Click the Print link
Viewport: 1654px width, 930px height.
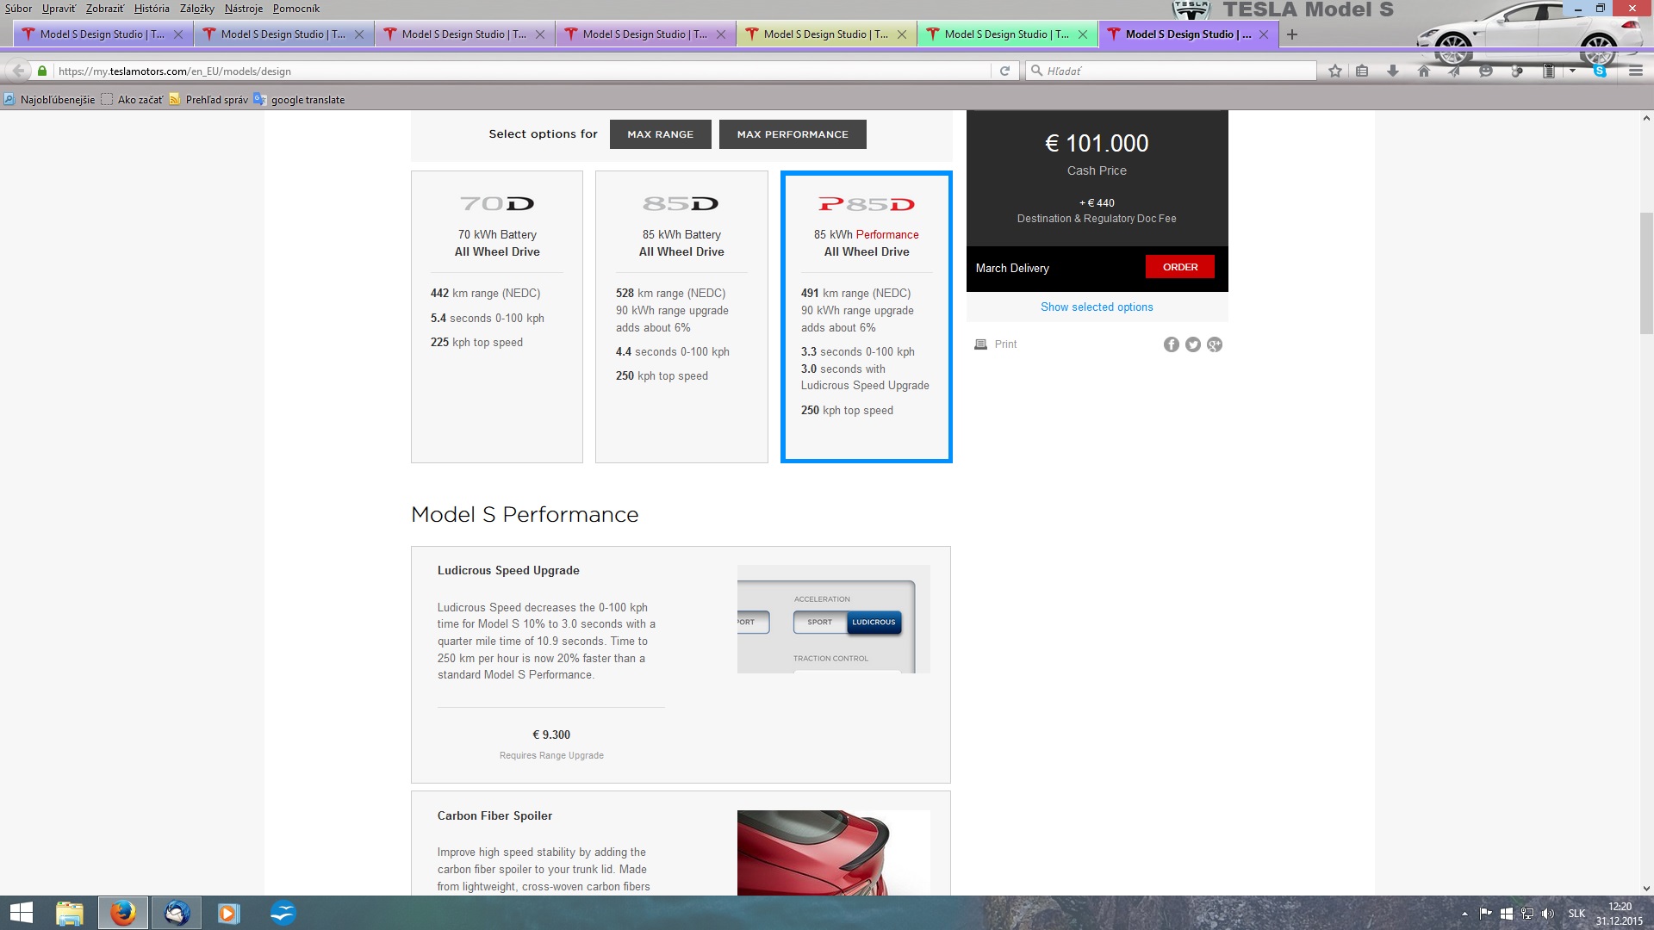point(1005,344)
